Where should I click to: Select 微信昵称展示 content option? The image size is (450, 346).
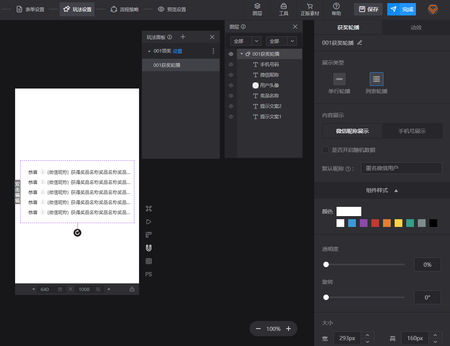coord(352,131)
